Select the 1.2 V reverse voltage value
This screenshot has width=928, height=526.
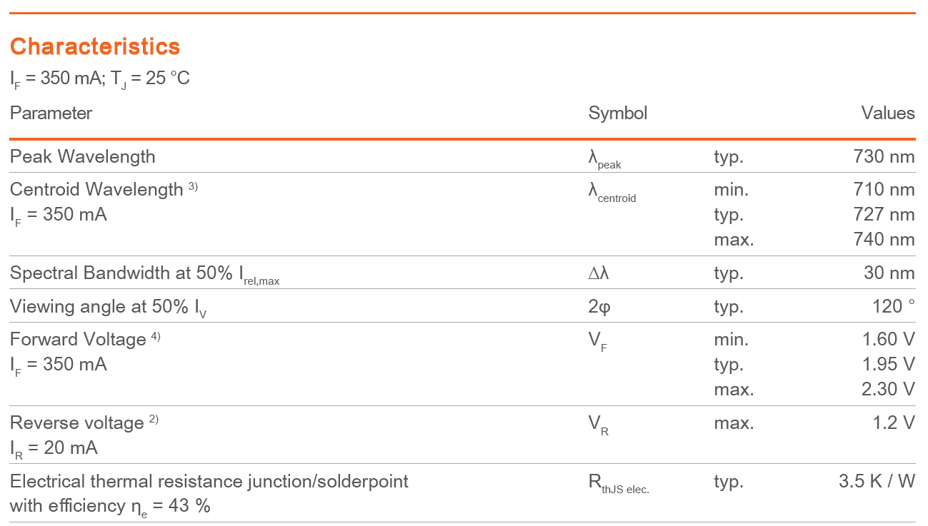click(894, 423)
